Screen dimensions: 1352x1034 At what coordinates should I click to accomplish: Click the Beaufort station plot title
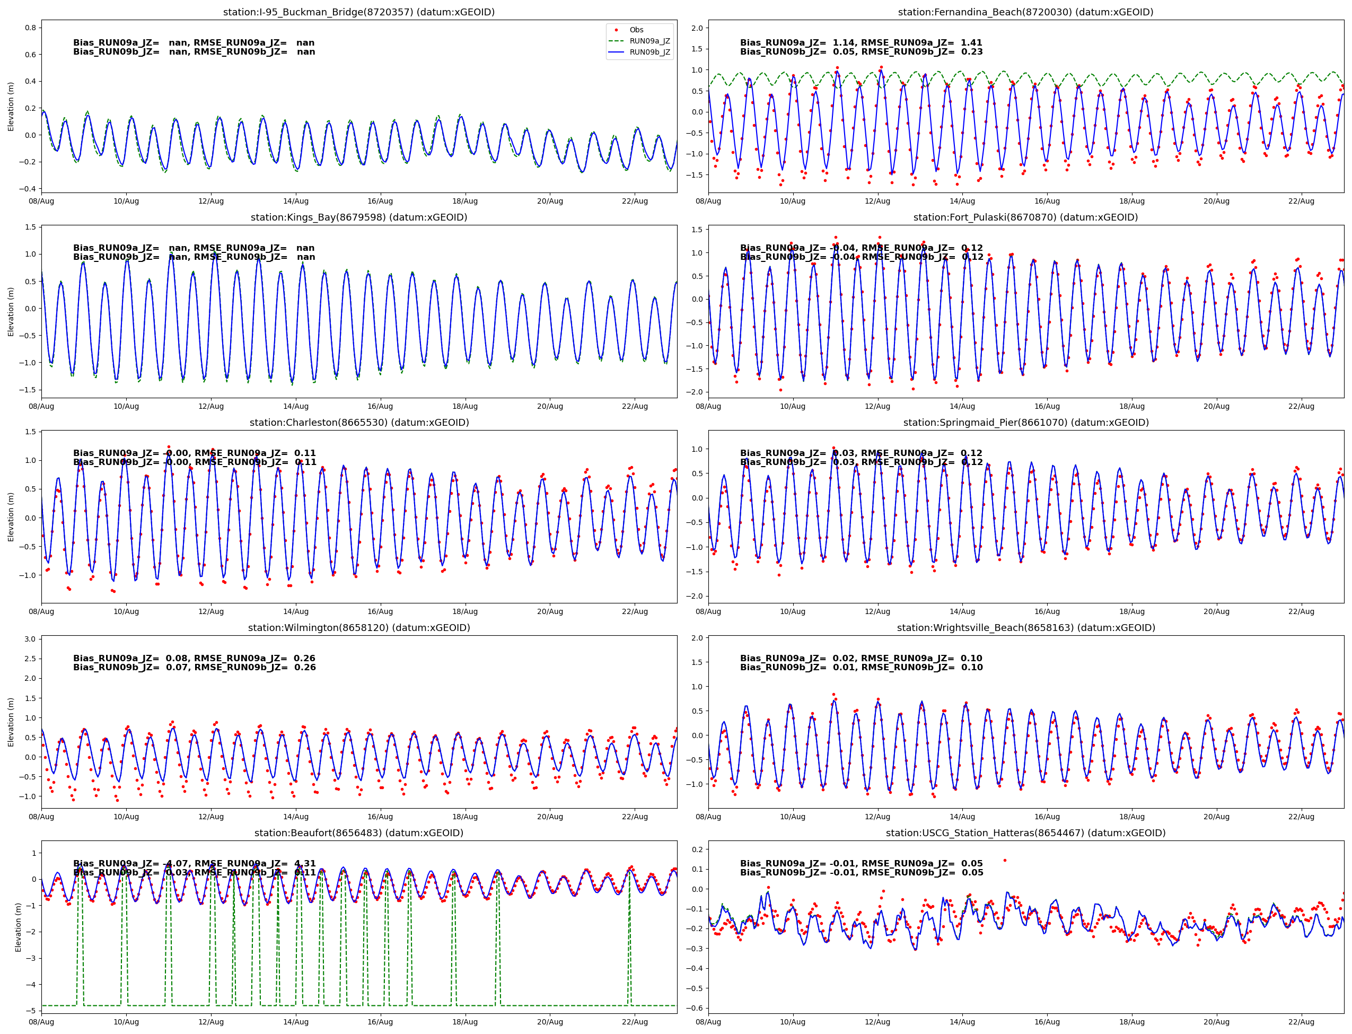pos(358,833)
